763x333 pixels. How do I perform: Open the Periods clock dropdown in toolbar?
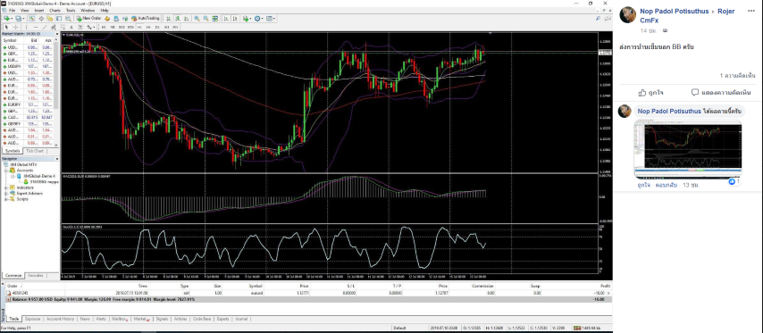click(x=260, y=19)
